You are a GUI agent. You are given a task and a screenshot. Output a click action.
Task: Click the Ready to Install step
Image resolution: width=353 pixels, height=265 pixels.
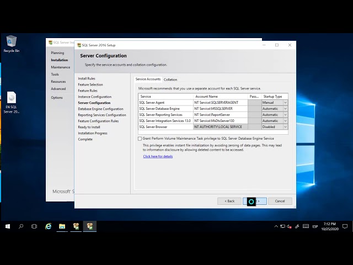[89, 127]
